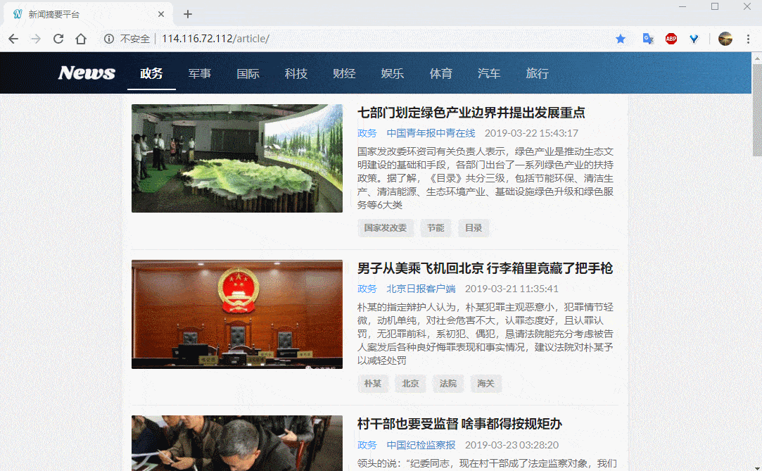Select the 法院 tag

click(x=448, y=384)
